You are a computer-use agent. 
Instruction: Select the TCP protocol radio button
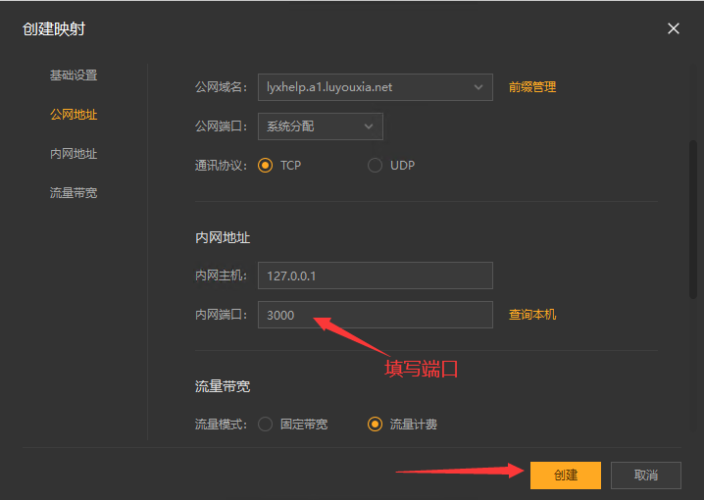pyautogui.click(x=266, y=166)
